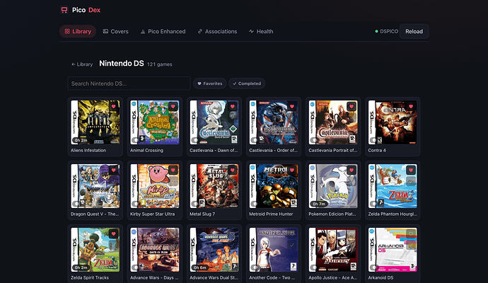Select the Arkanoid DS title
This screenshot has width=488, height=283.
coord(380,278)
